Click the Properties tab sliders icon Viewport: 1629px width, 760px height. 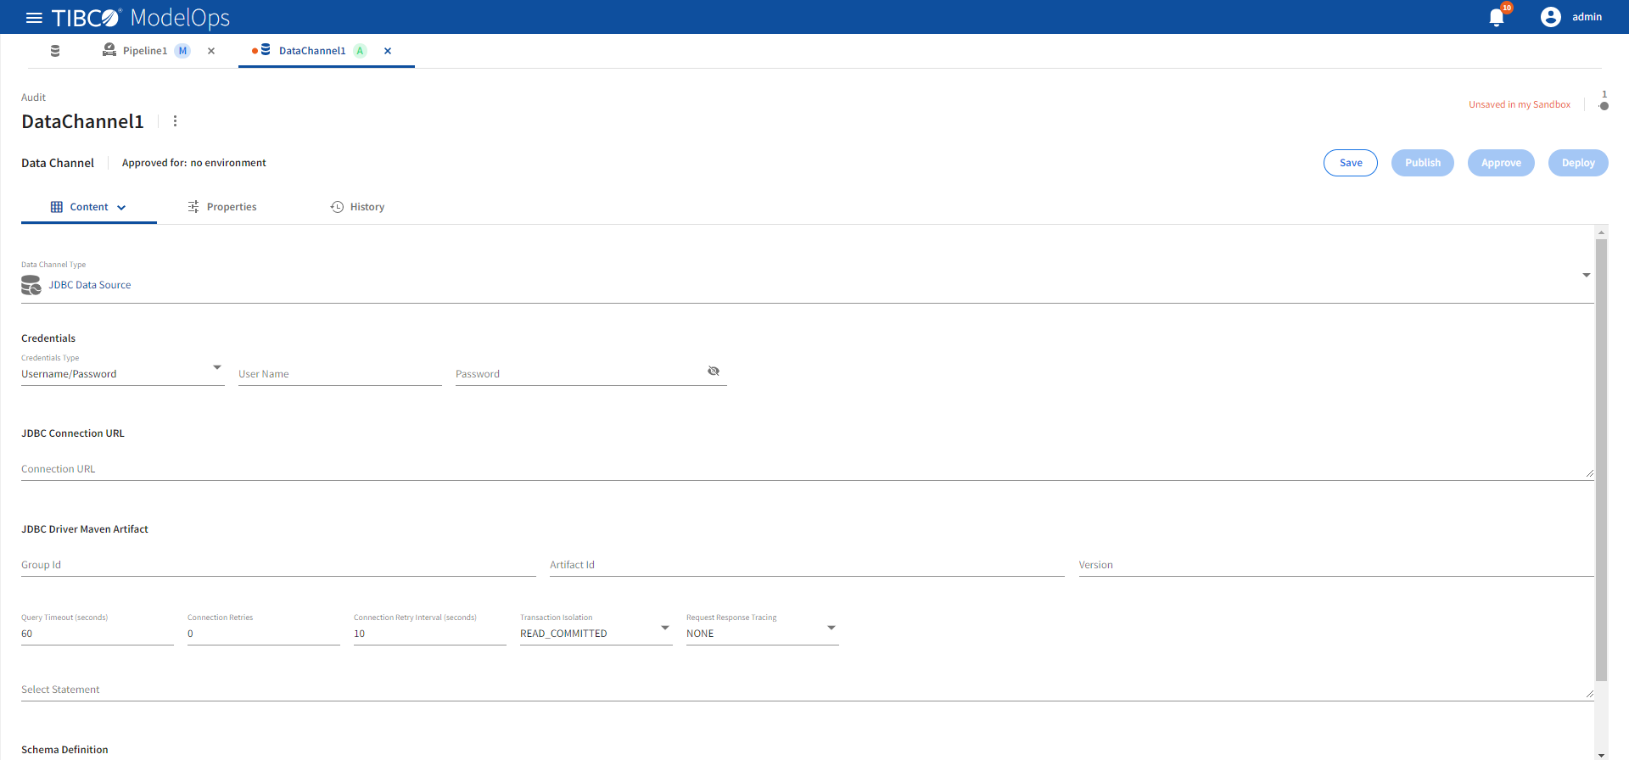pyautogui.click(x=193, y=207)
